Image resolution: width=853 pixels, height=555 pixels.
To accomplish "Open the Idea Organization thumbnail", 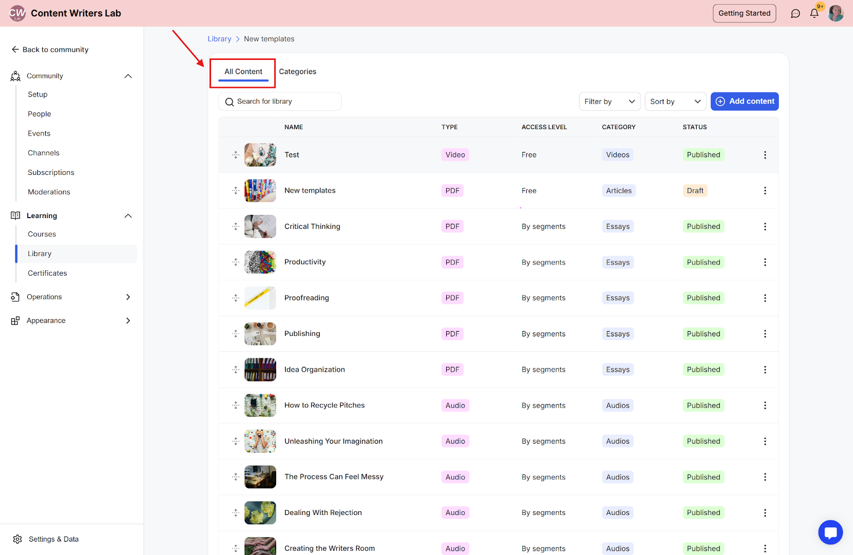I will pos(260,369).
